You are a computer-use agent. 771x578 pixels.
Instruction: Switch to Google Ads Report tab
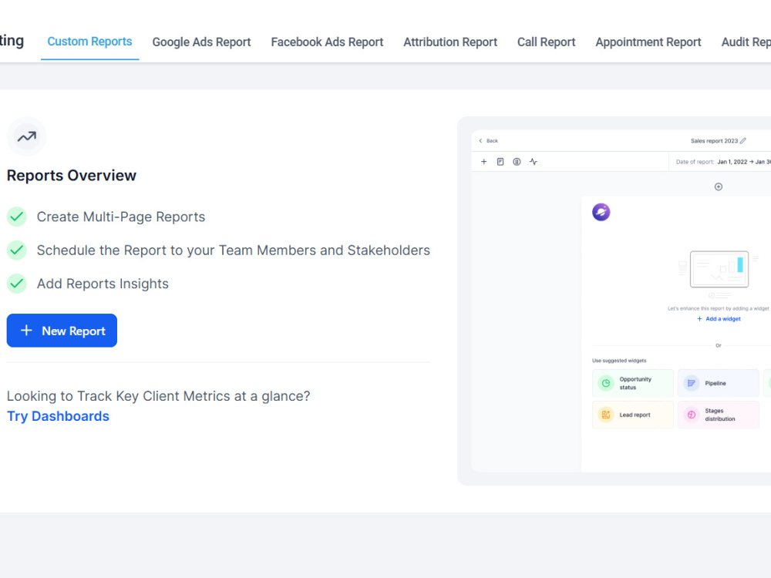201,42
